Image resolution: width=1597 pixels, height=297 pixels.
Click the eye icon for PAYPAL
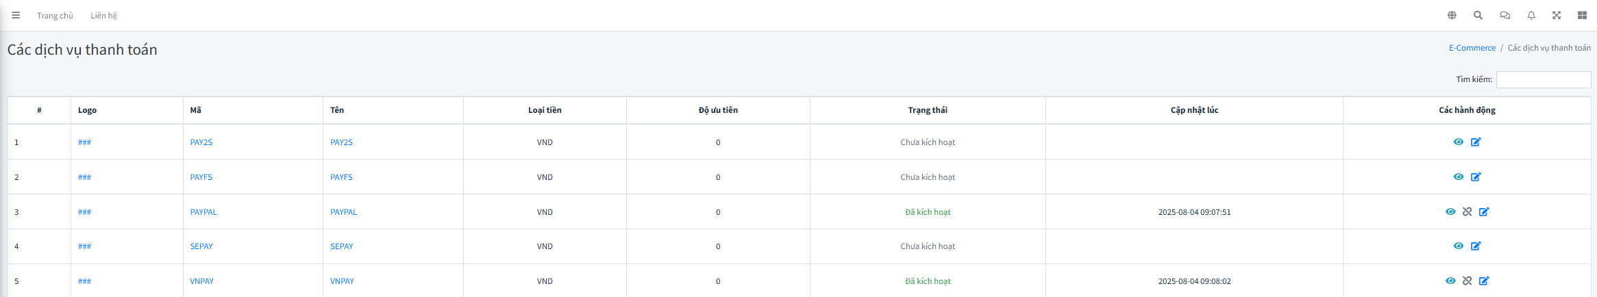[1450, 212]
